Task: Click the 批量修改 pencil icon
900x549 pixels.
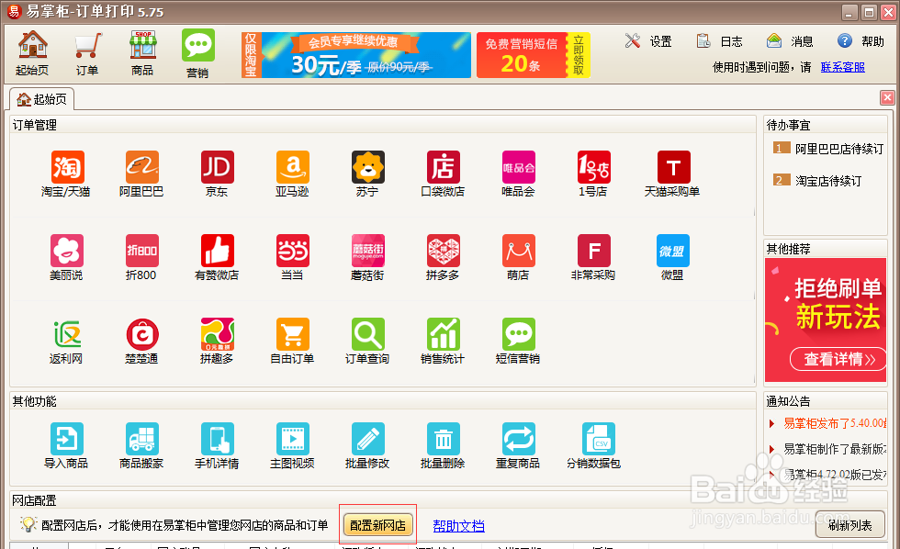Action: coord(368,439)
